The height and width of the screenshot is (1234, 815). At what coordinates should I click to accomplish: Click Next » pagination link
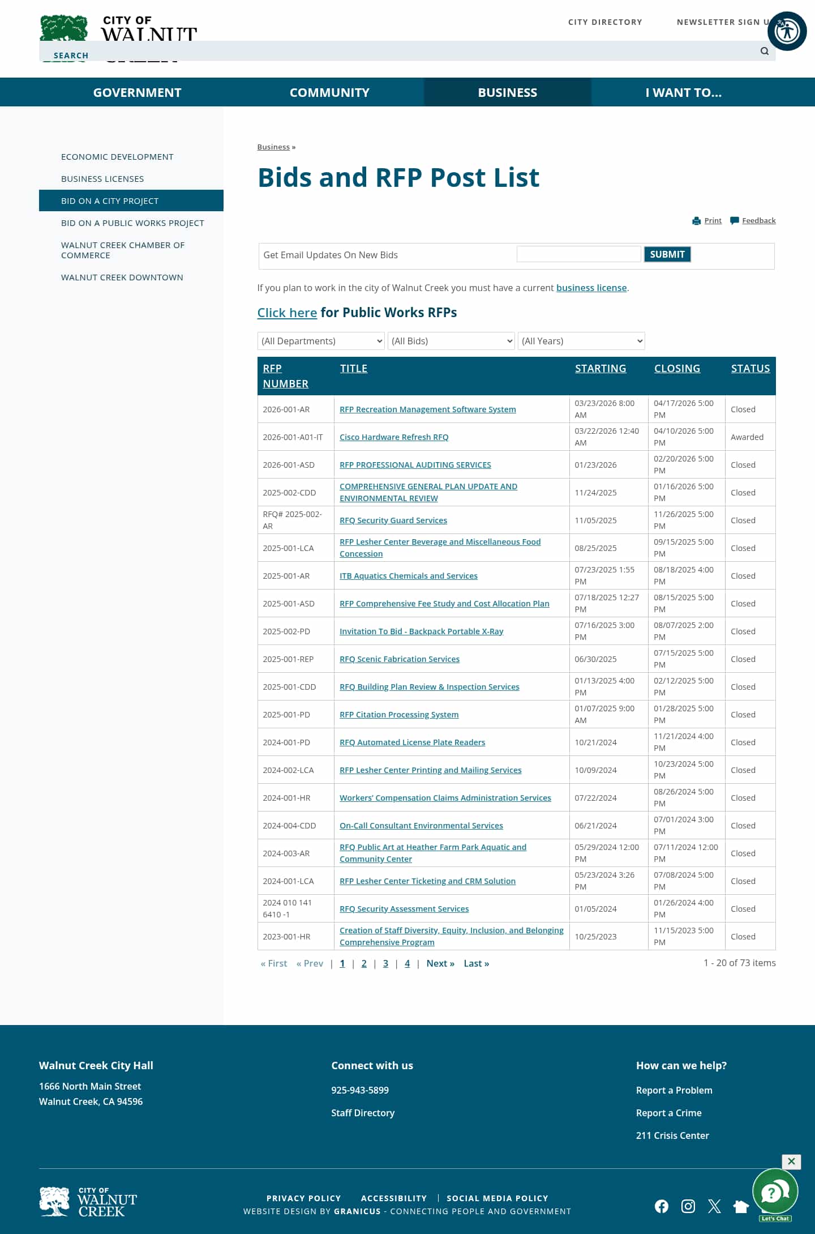[x=440, y=963]
